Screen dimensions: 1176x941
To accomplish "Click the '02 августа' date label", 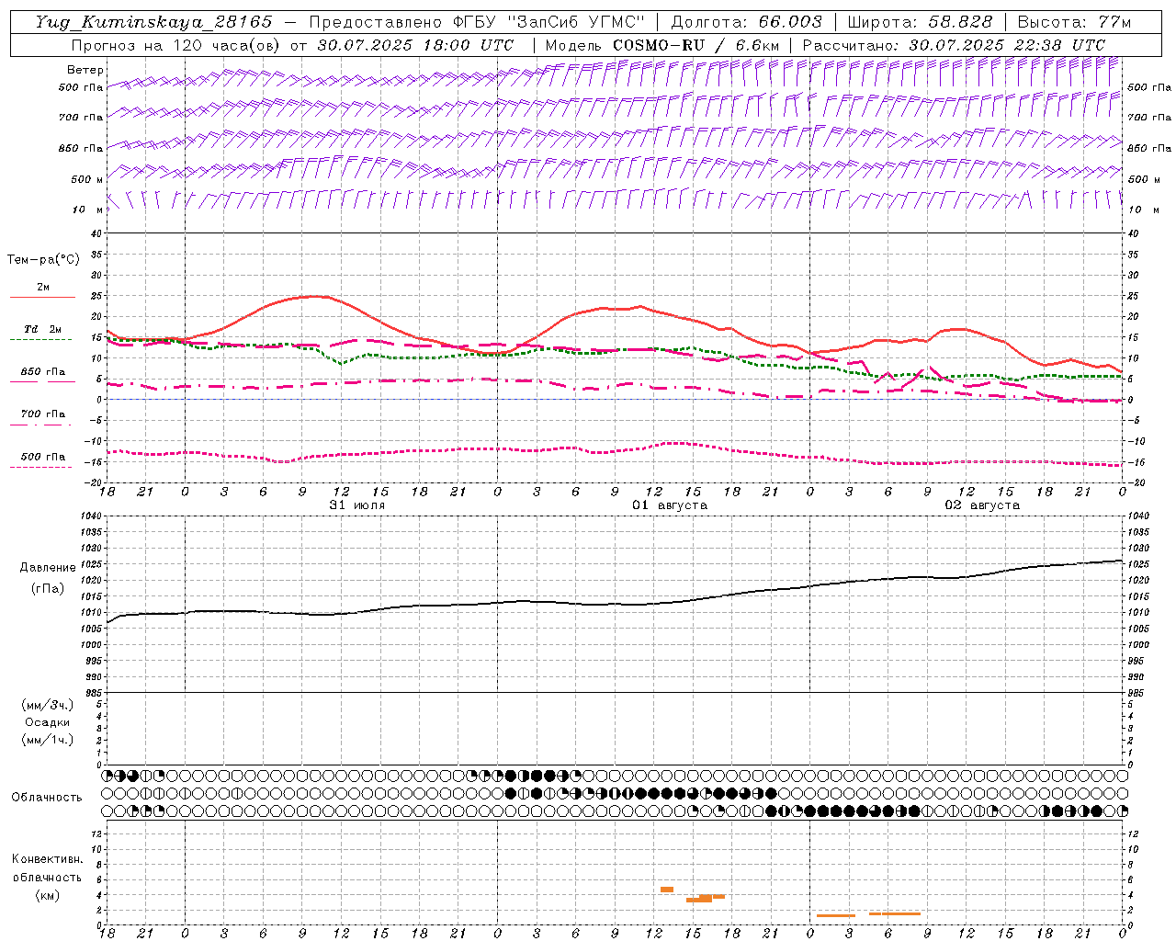I will pos(982,505).
